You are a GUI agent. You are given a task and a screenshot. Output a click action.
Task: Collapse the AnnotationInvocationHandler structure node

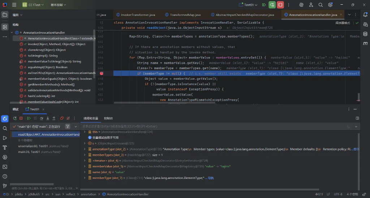click(12, 32)
